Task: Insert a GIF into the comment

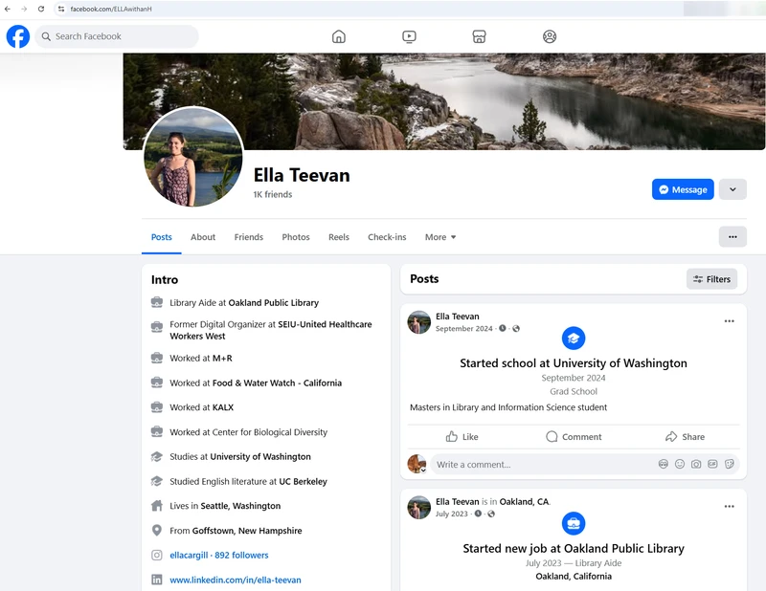Action: (x=711, y=464)
